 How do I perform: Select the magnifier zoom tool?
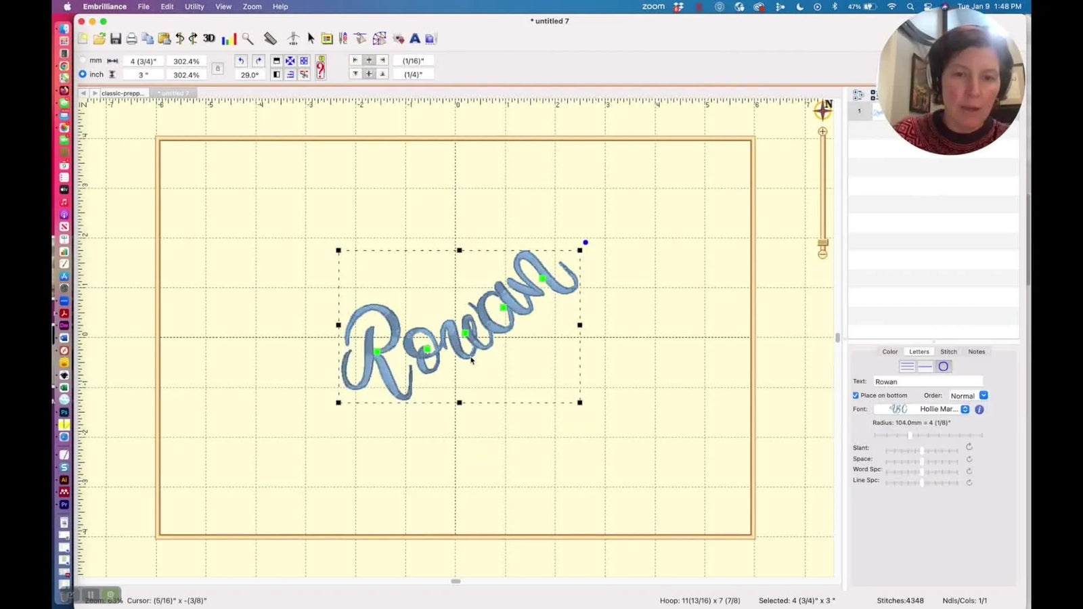coord(246,39)
